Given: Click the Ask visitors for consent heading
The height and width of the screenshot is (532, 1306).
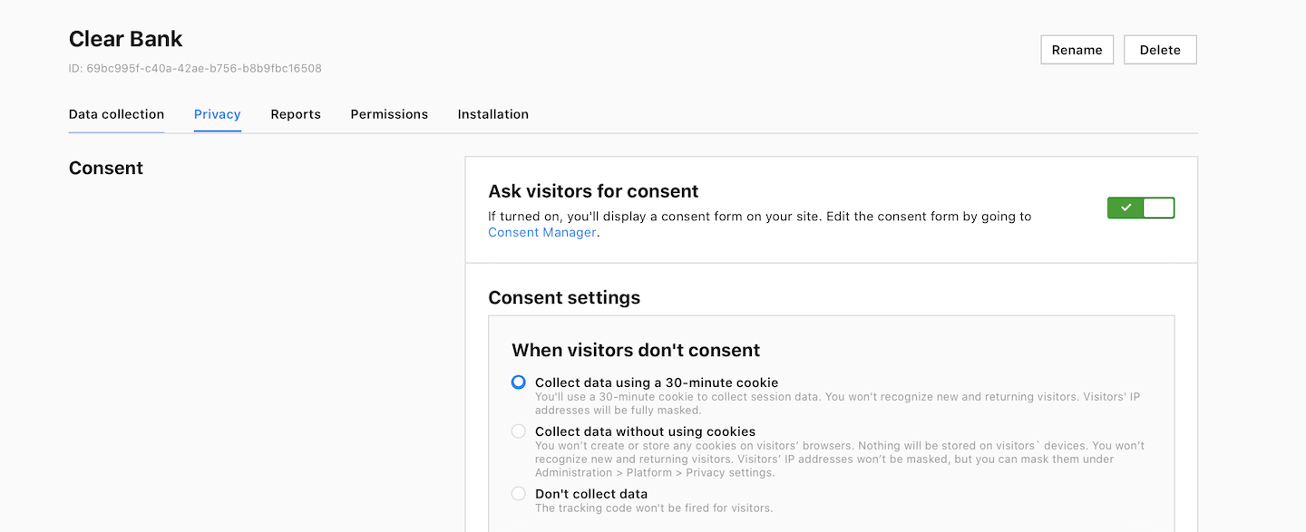Looking at the screenshot, I should [x=593, y=191].
